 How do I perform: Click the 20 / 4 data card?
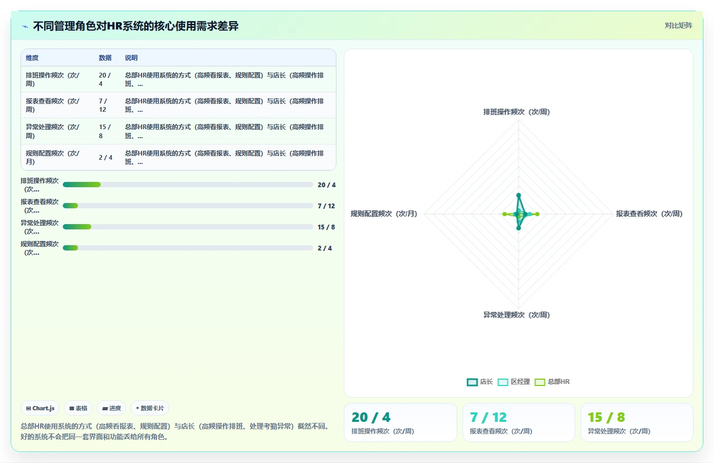coord(400,422)
